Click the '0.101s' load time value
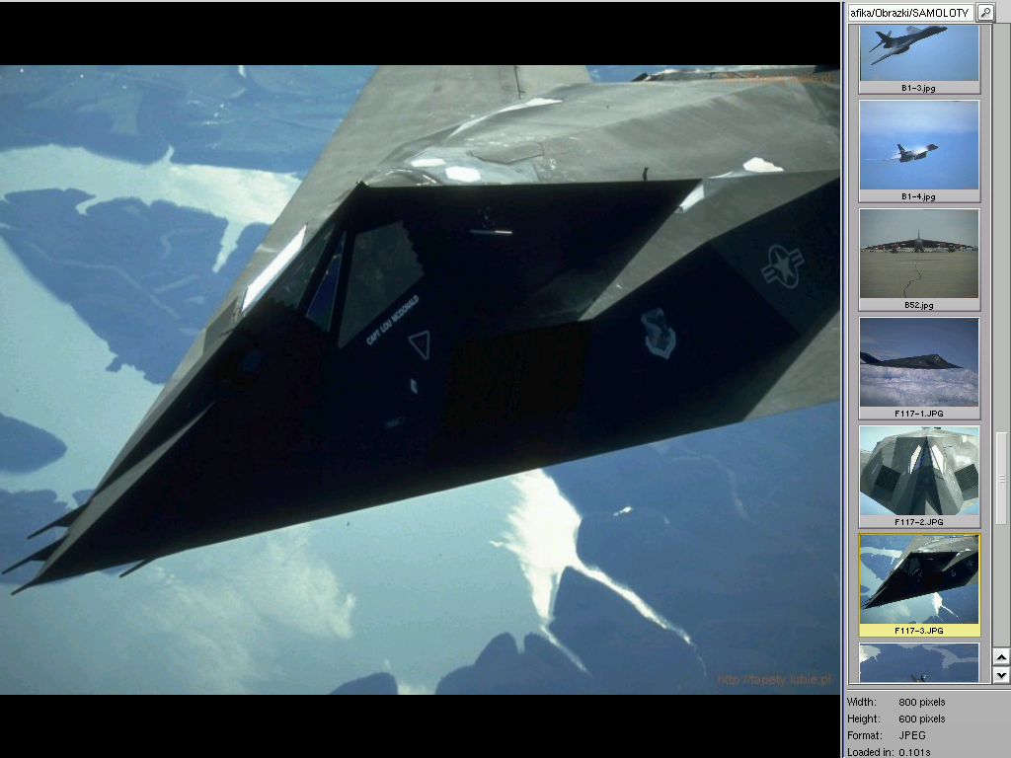This screenshot has height=758, width=1011. pyautogui.click(x=914, y=751)
